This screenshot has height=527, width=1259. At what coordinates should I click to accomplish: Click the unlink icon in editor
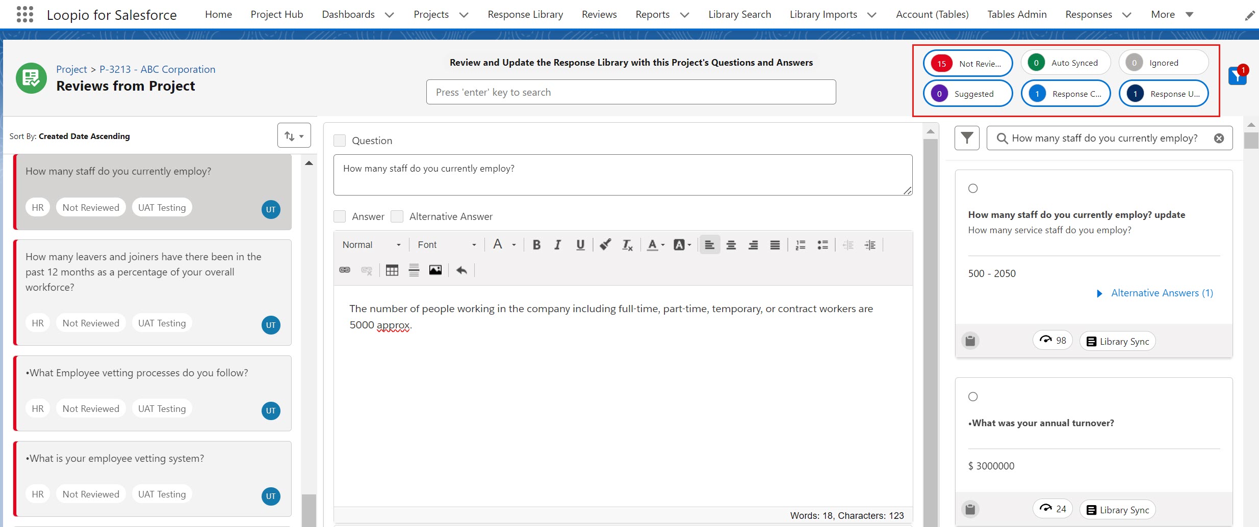pos(367,270)
